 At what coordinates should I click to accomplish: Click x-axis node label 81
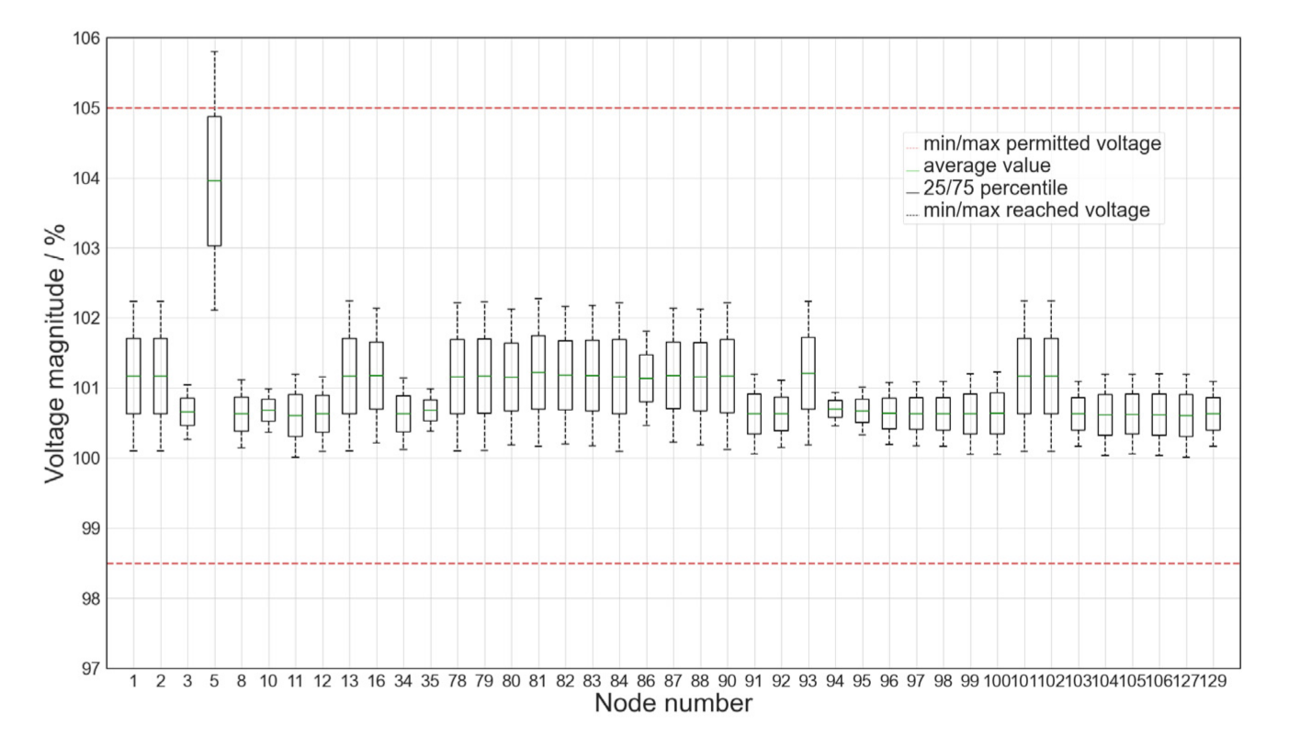point(538,682)
